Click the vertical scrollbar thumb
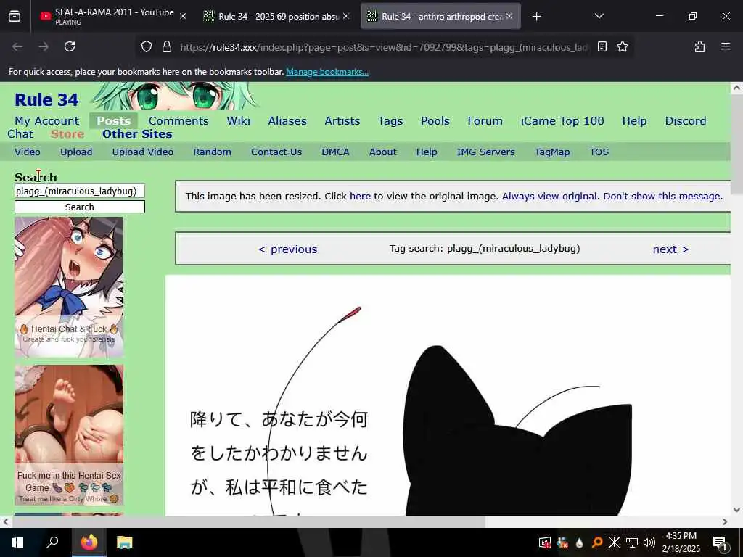Image resolution: width=743 pixels, height=557 pixels. pyautogui.click(x=736, y=144)
